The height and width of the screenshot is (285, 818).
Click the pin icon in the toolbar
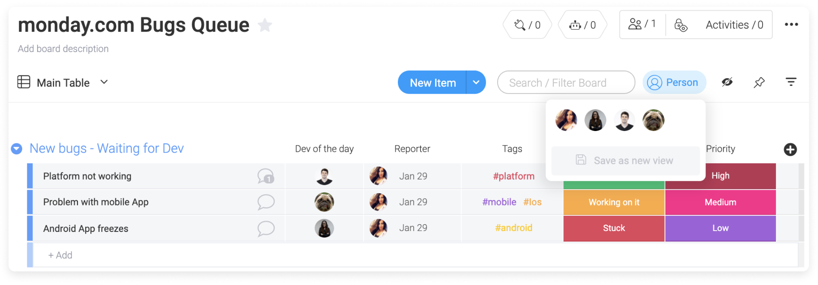759,83
